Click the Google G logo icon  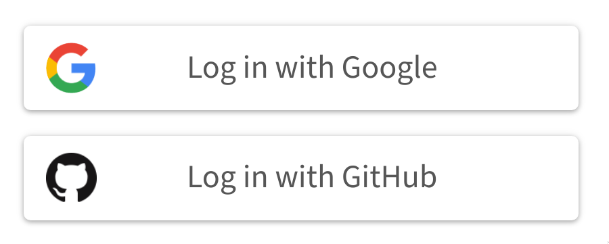[x=70, y=68]
